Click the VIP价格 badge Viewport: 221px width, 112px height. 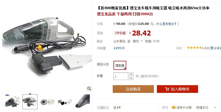pos(120,33)
